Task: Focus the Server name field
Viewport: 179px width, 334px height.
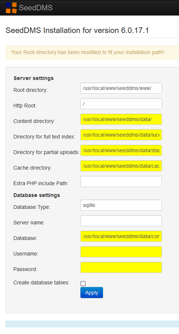Action: 121,221
